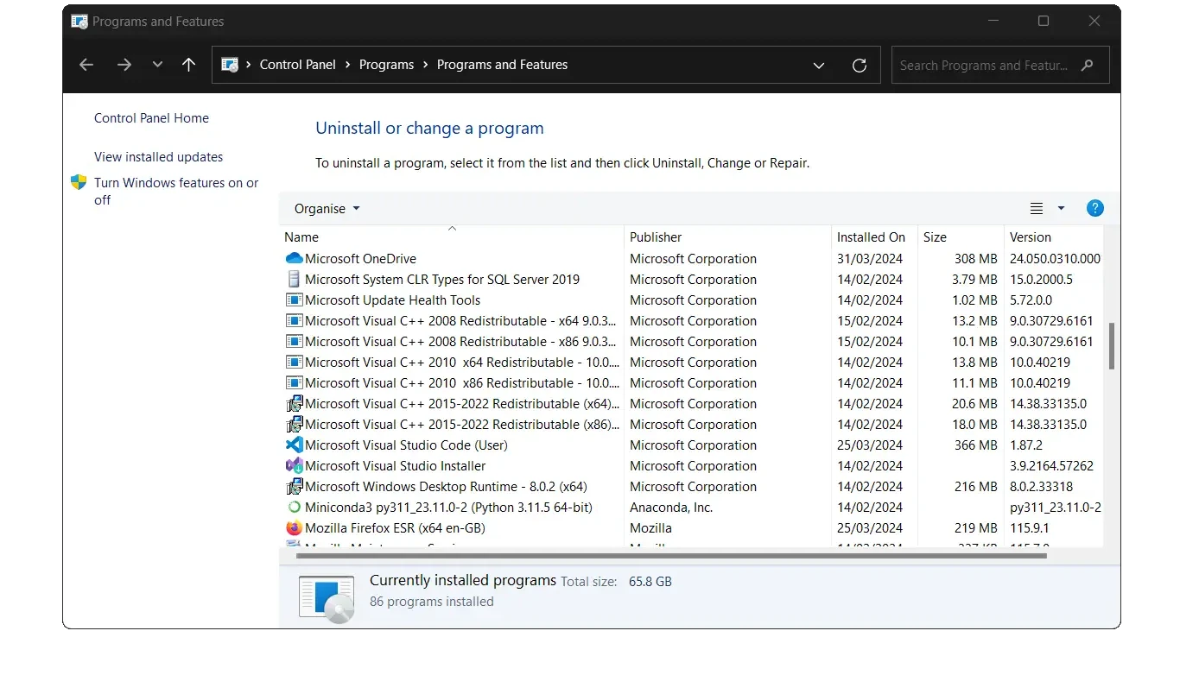
Task: Click the horizontal scrollbar thumb
Action: pyautogui.click(x=671, y=555)
